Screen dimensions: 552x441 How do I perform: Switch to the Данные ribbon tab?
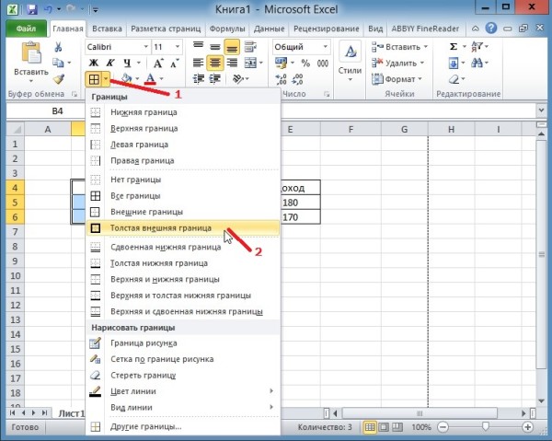pyautogui.click(x=269, y=29)
